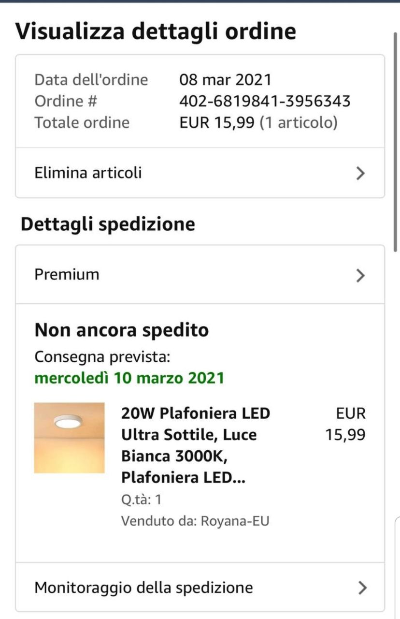Open Monitoraggio della spedizione chevron arrow
The image size is (400, 619).
click(362, 588)
